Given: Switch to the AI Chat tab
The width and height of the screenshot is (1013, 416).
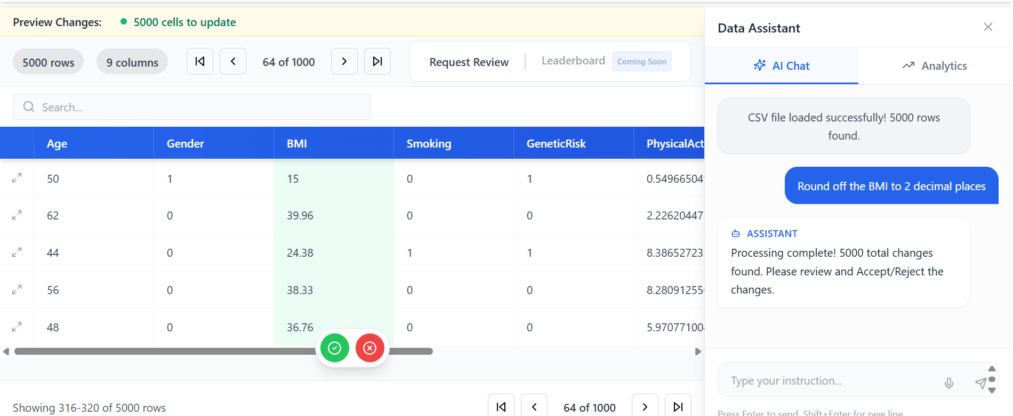Looking at the screenshot, I should point(782,66).
